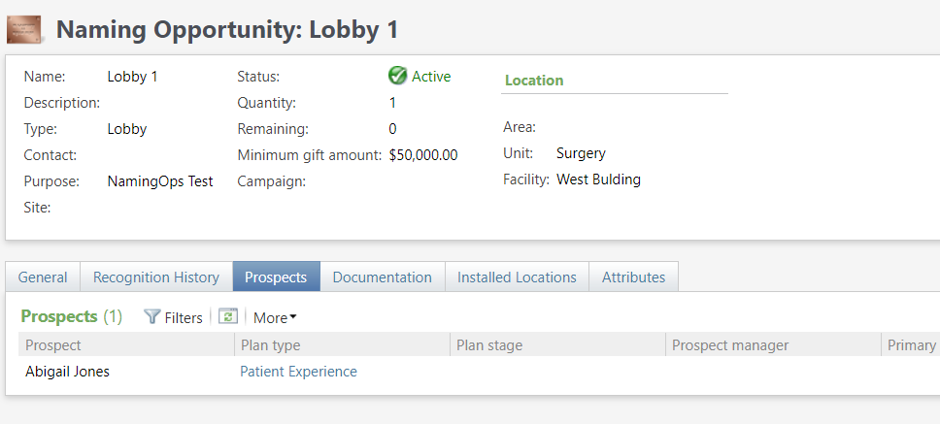Switch to the General tab
The height and width of the screenshot is (424, 940).
coord(43,277)
